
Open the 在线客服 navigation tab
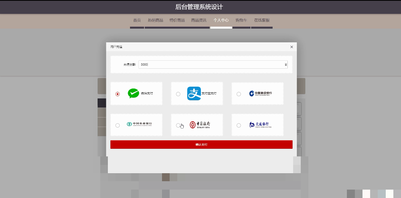(262, 20)
